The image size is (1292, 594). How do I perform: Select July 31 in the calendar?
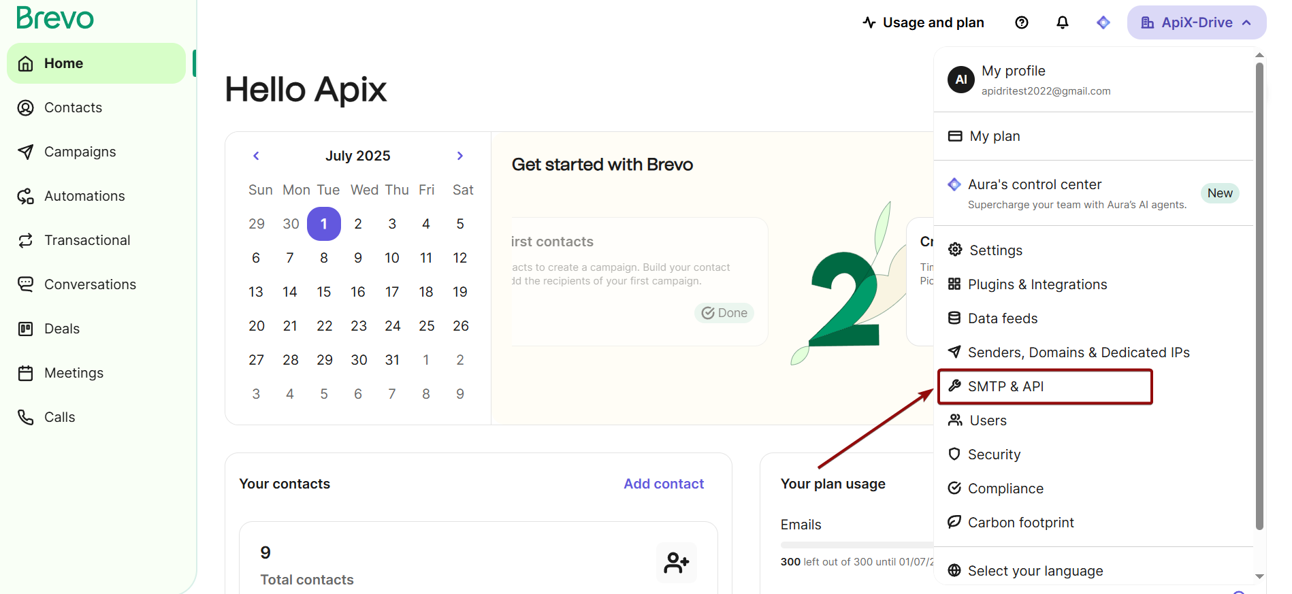click(392, 360)
